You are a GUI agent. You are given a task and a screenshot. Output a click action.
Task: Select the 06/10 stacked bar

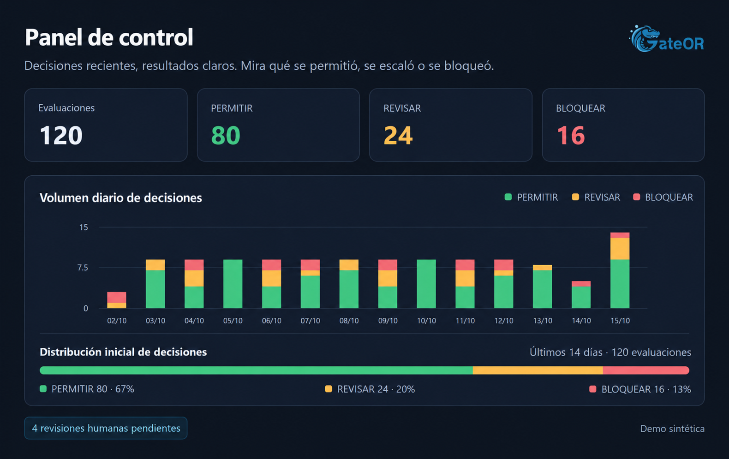point(272,284)
